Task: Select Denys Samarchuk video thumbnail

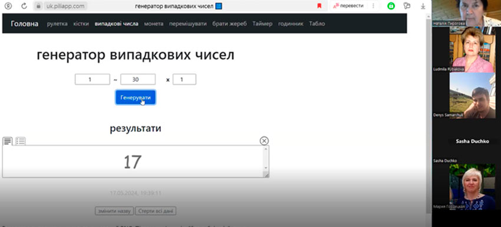Action: 472,96
